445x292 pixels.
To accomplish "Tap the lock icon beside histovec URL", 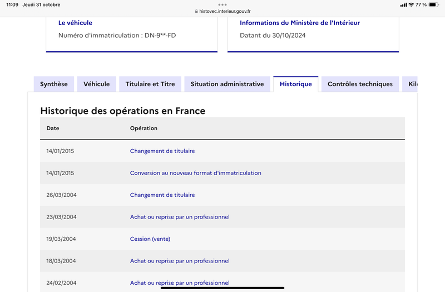I will [x=196, y=11].
